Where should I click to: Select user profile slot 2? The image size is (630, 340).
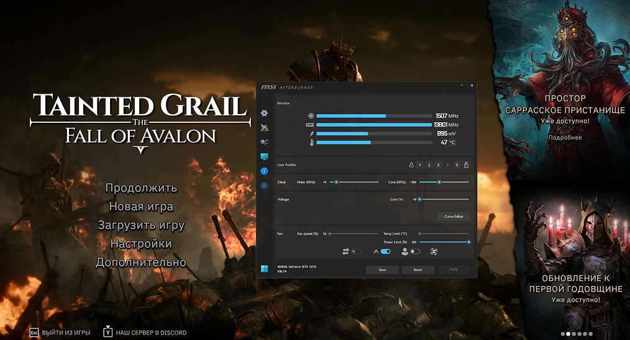(429, 165)
